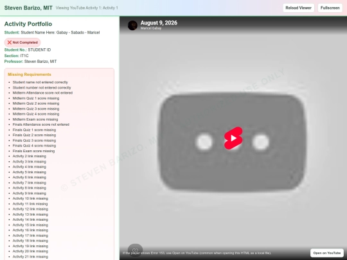Click 'Finals Attendance score not entered' item
Image resolution: width=347 pixels, height=260 pixels.
pyautogui.click(x=41, y=125)
